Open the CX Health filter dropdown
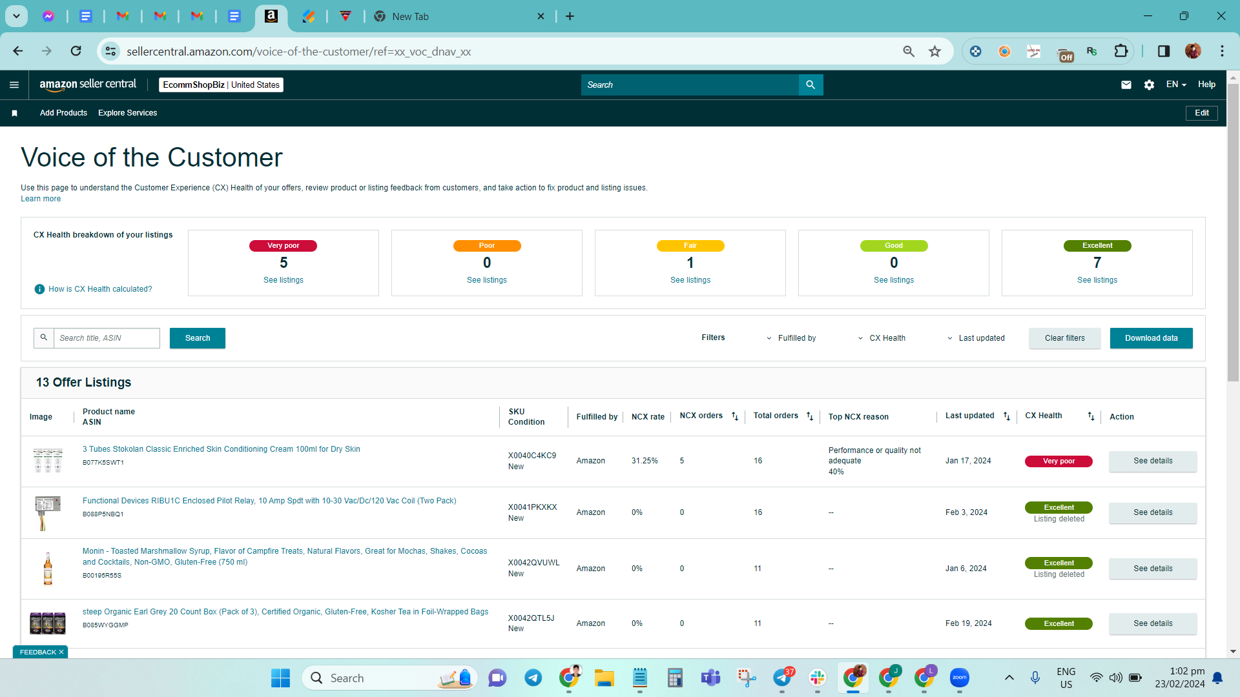Image resolution: width=1240 pixels, height=697 pixels. point(882,338)
